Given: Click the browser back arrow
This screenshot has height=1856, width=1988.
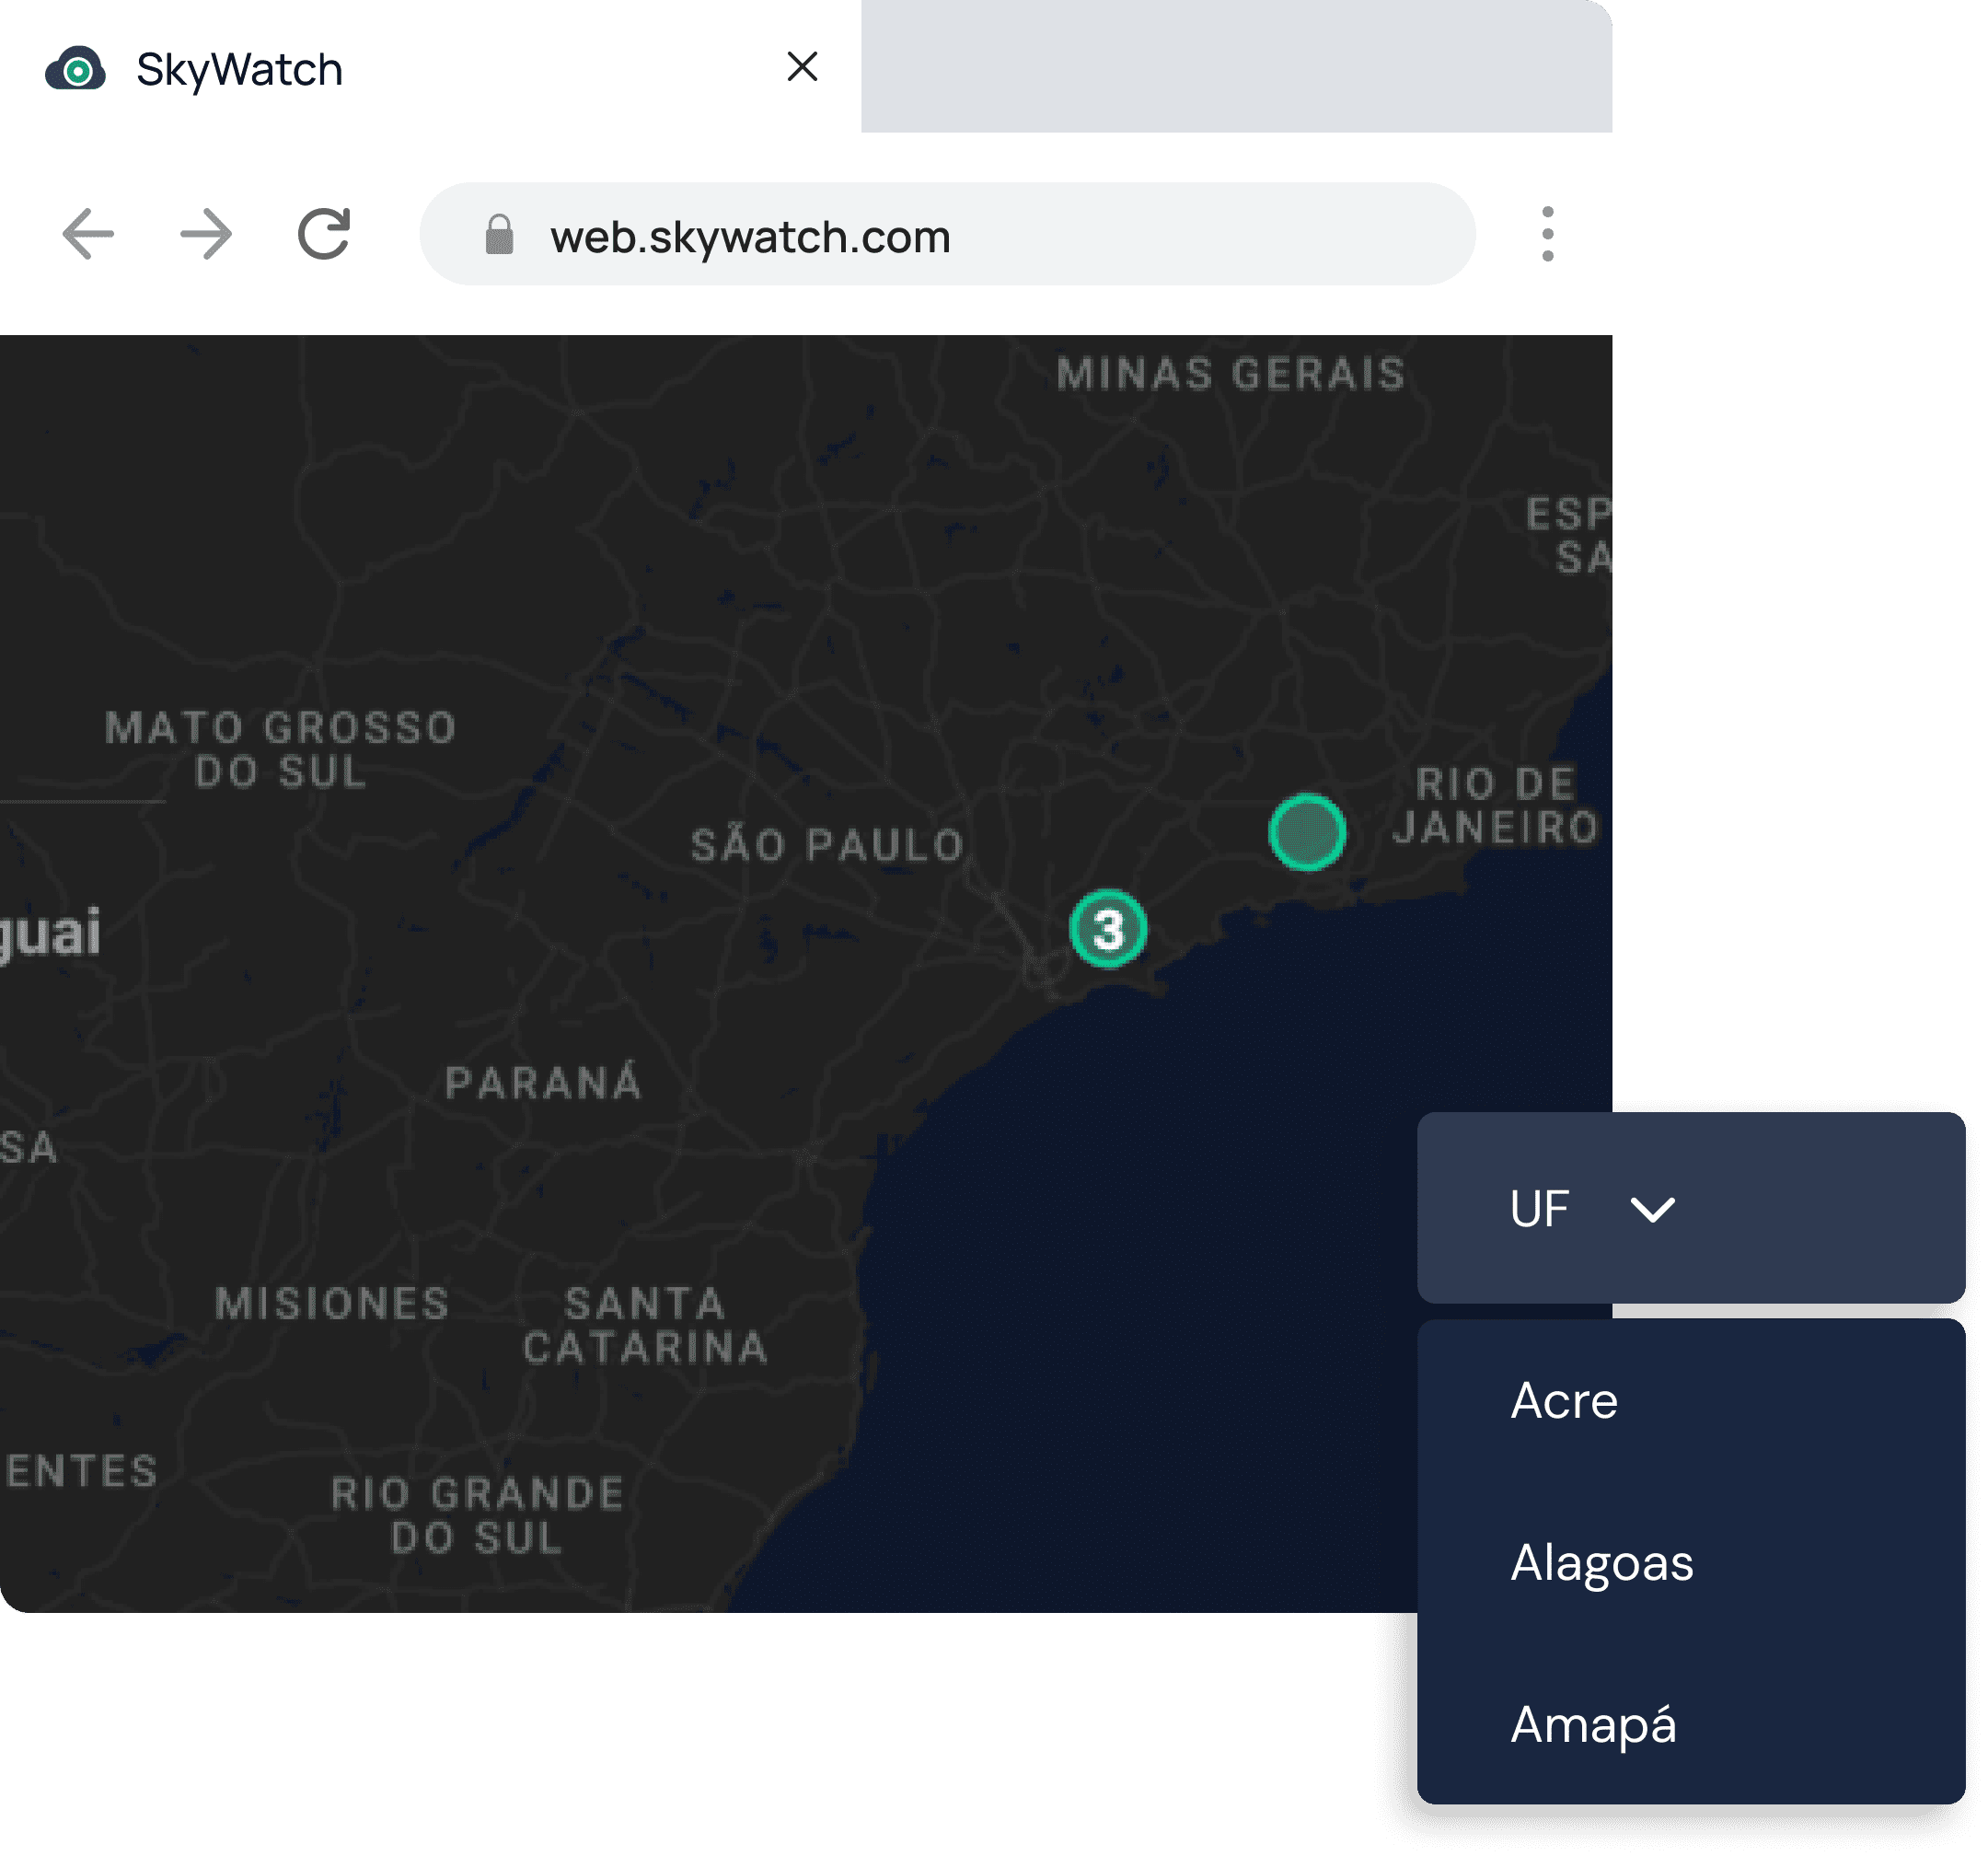Looking at the screenshot, I should [x=88, y=234].
